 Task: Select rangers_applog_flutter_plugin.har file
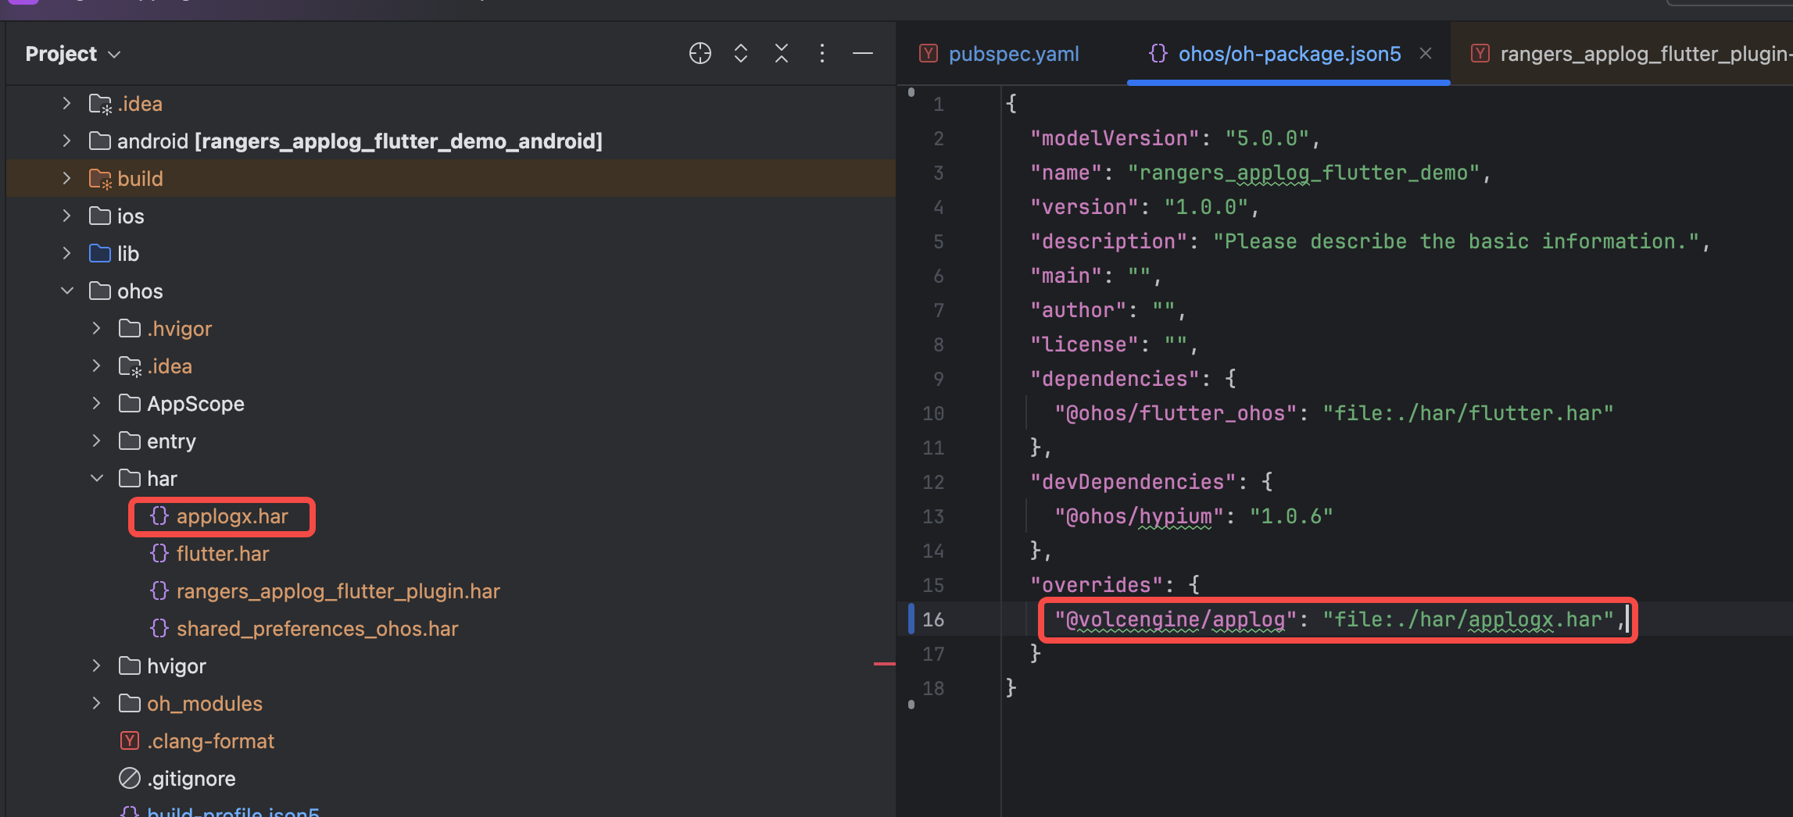338,591
